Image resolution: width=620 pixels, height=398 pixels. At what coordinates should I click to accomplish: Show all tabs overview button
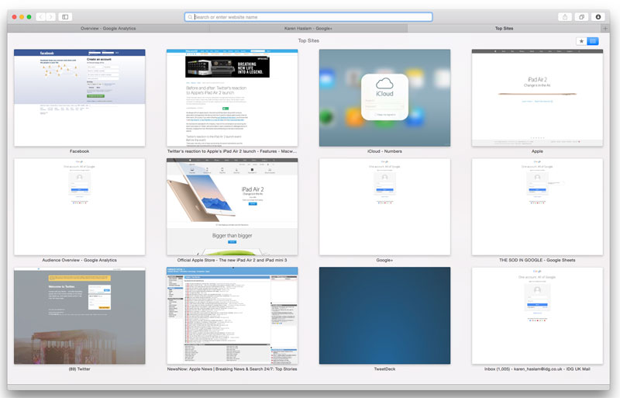point(581,17)
